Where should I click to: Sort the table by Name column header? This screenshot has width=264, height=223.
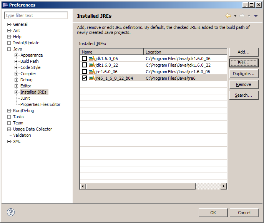pyautogui.click(x=112, y=52)
